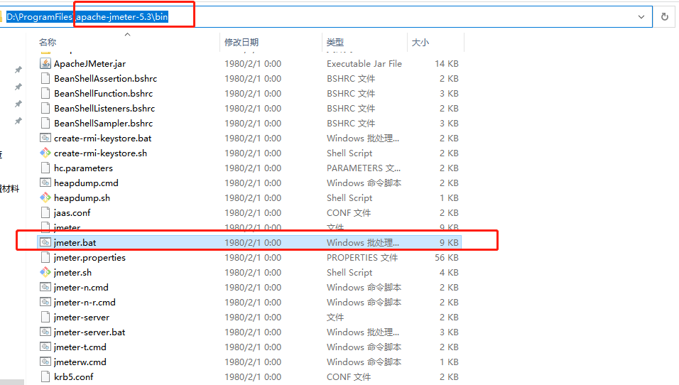Screen dimensions: 679x385
Task: Select the file named jaas.conf
Action: click(x=72, y=213)
